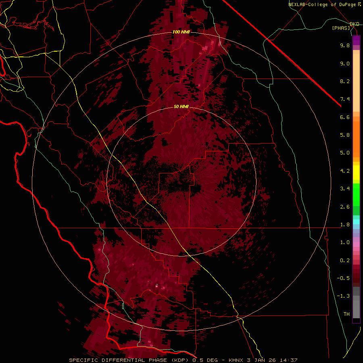Pick the gray bottom color bar segment
Viewport: 363px width, 363px height.
[x=356, y=309]
